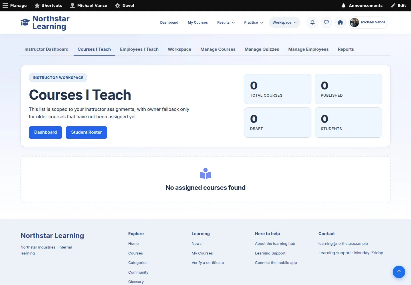Open the News footer link
This screenshot has height=285, width=411.
197,244
